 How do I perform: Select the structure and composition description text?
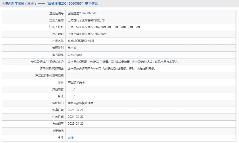[124, 62]
